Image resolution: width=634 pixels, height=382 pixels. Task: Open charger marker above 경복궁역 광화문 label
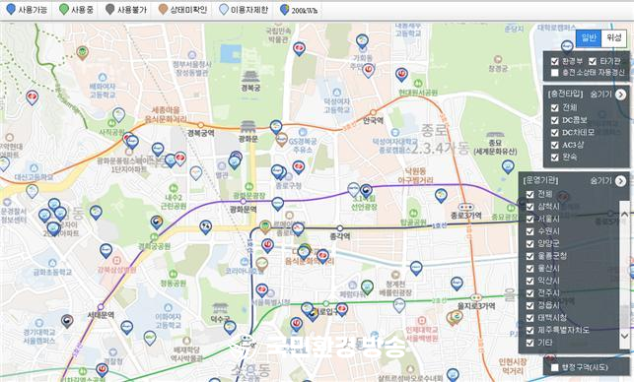pyautogui.click(x=276, y=127)
